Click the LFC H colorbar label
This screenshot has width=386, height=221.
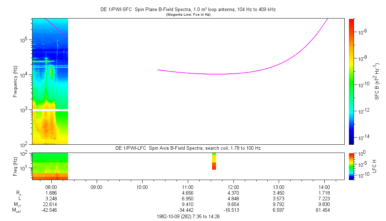[375, 166]
